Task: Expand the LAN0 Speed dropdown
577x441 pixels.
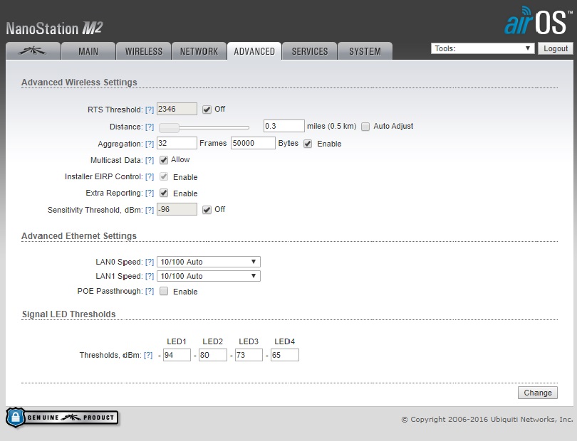Action: pyautogui.click(x=209, y=262)
